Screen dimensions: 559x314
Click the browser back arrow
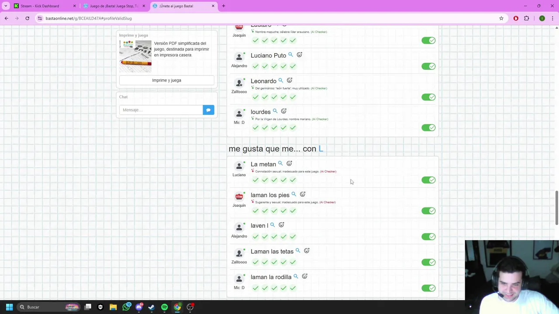pyautogui.click(x=7, y=18)
